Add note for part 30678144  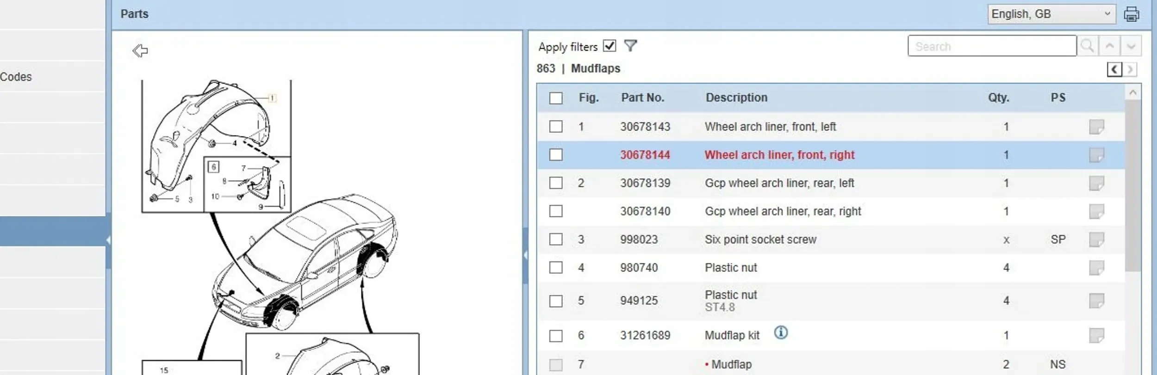(1096, 155)
